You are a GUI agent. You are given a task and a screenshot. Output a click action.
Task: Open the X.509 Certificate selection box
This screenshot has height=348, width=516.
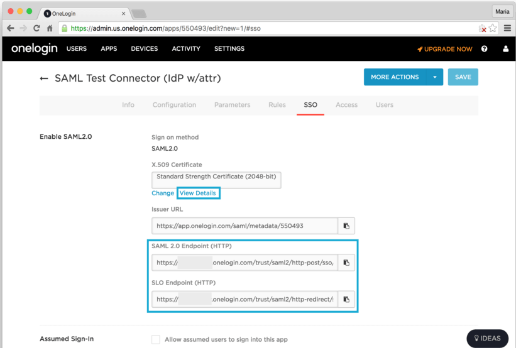(216, 180)
